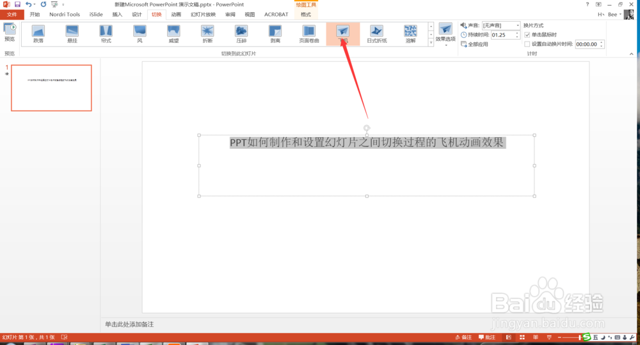Select the 威望 transition
This screenshot has height=345, width=640.
point(174,34)
